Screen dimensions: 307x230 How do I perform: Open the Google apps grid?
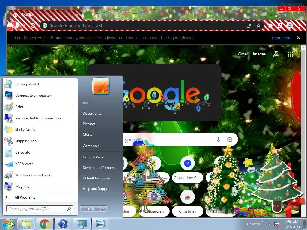pyautogui.click(x=290, y=54)
